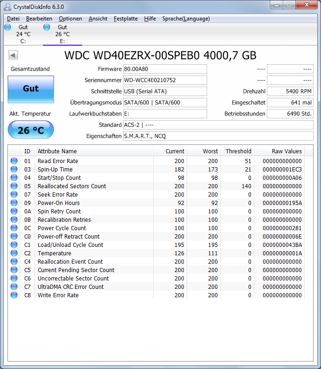Click status orb for Power Cycle Count

(x=14, y=228)
